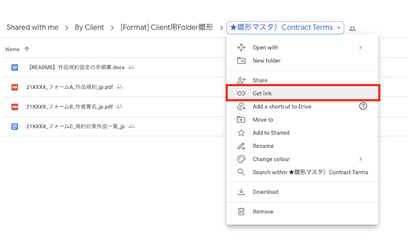Go to Shared with me breadcrumb
Screen dimensions: 408x248
point(32,27)
